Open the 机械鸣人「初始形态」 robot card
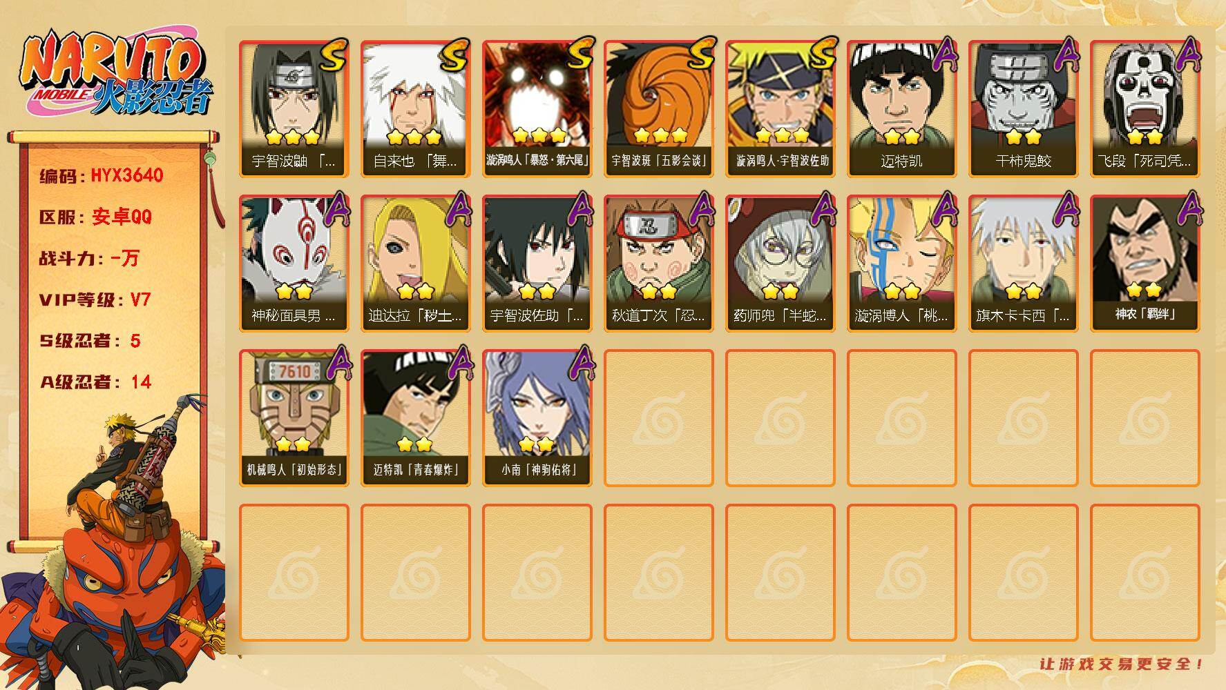Screen dimensions: 1226x690 [x=294, y=418]
